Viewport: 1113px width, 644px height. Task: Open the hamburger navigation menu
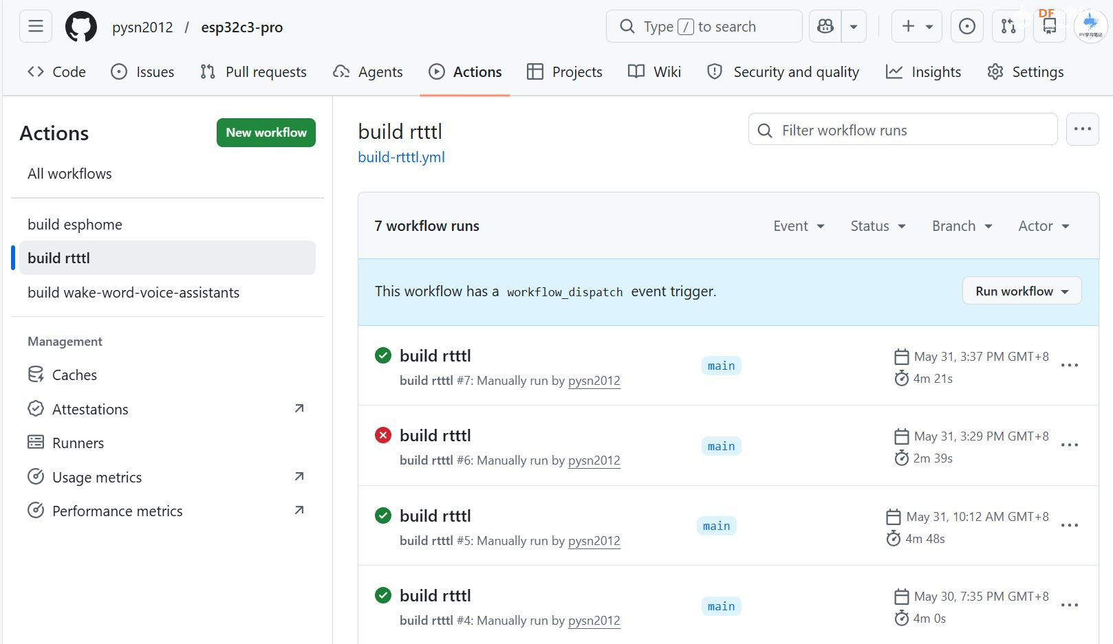click(36, 26)
